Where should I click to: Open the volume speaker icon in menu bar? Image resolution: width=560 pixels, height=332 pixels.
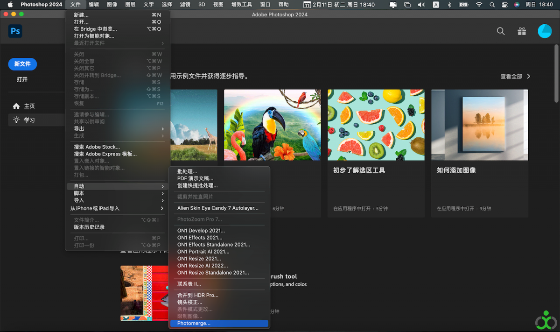[x=421, y=5]
